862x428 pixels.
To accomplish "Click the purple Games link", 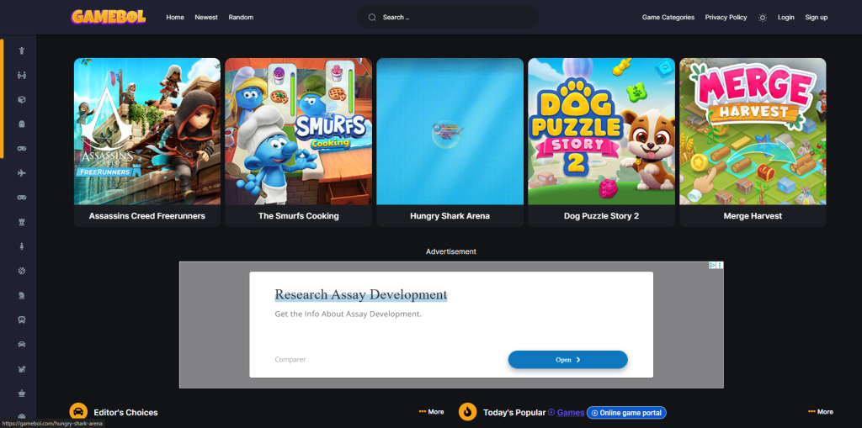I will pos(570,412).
